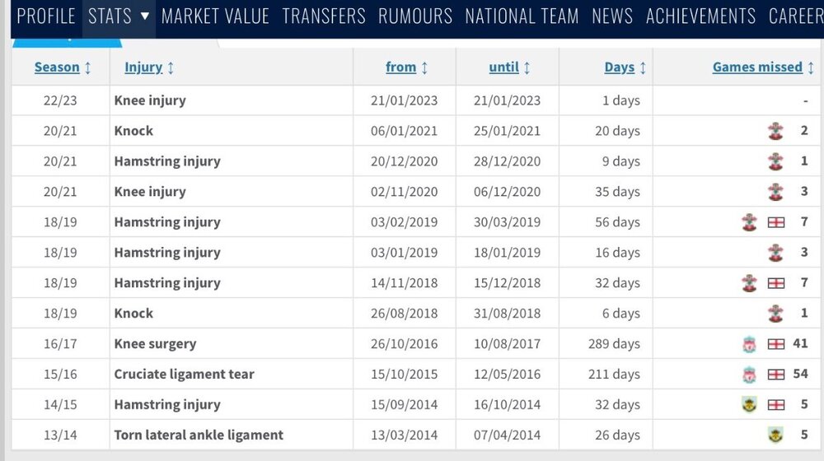Screen dimensions: 824x461
Task: Click Southampton crest in 26/08/2018 Knock row
Action: 775,314
